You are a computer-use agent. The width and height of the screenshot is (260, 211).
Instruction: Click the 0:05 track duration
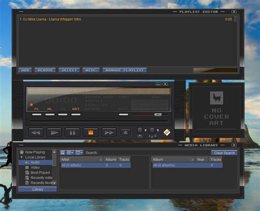(x=228, y=19)
